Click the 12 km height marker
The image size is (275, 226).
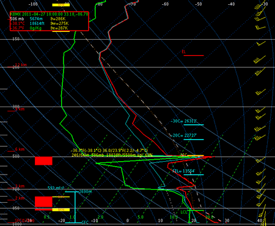tap(21, 65)
